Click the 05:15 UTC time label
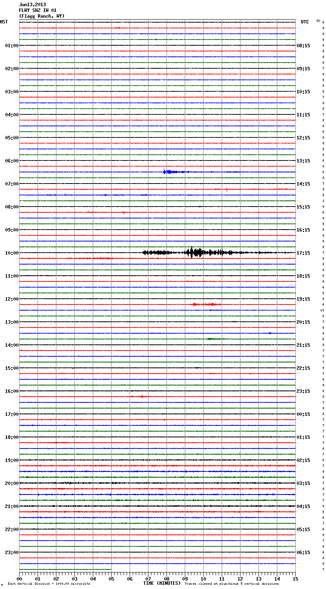The height and width of the screenshot is (589, 326). tap(303, 529)
